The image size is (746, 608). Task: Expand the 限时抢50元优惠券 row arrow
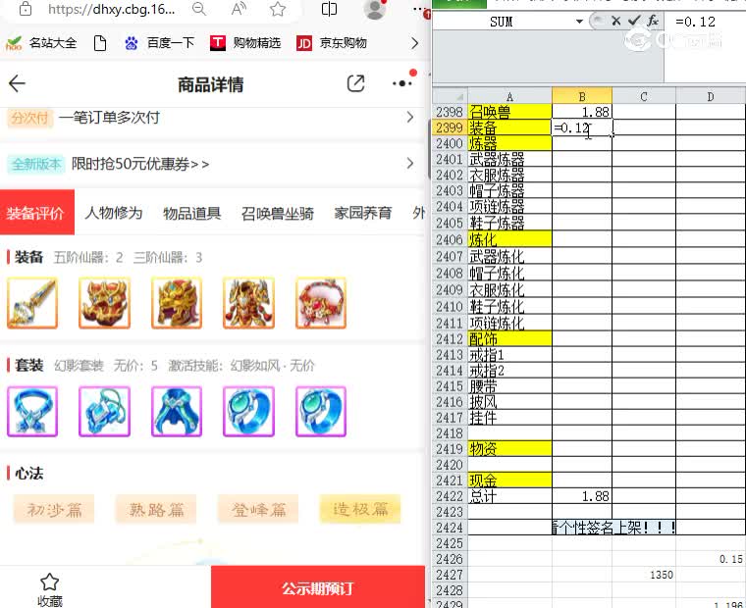[x=410, y=164]
